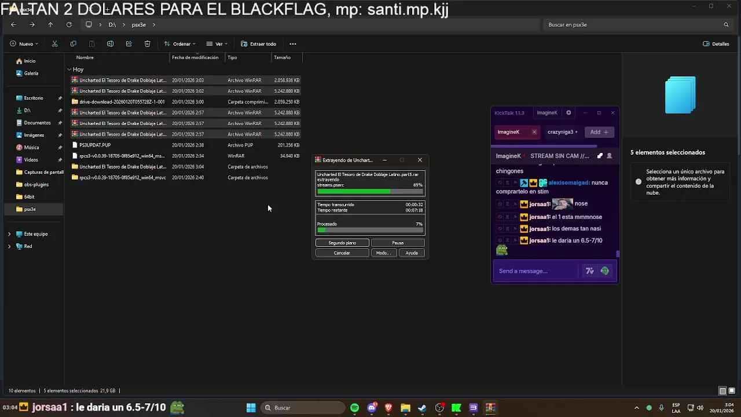Open the Nuevo dropdown
This screenshot has height=417, width=741.
[24, 44]
